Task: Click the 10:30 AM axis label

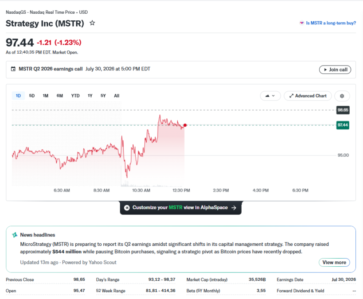Action: click(141, 190)
